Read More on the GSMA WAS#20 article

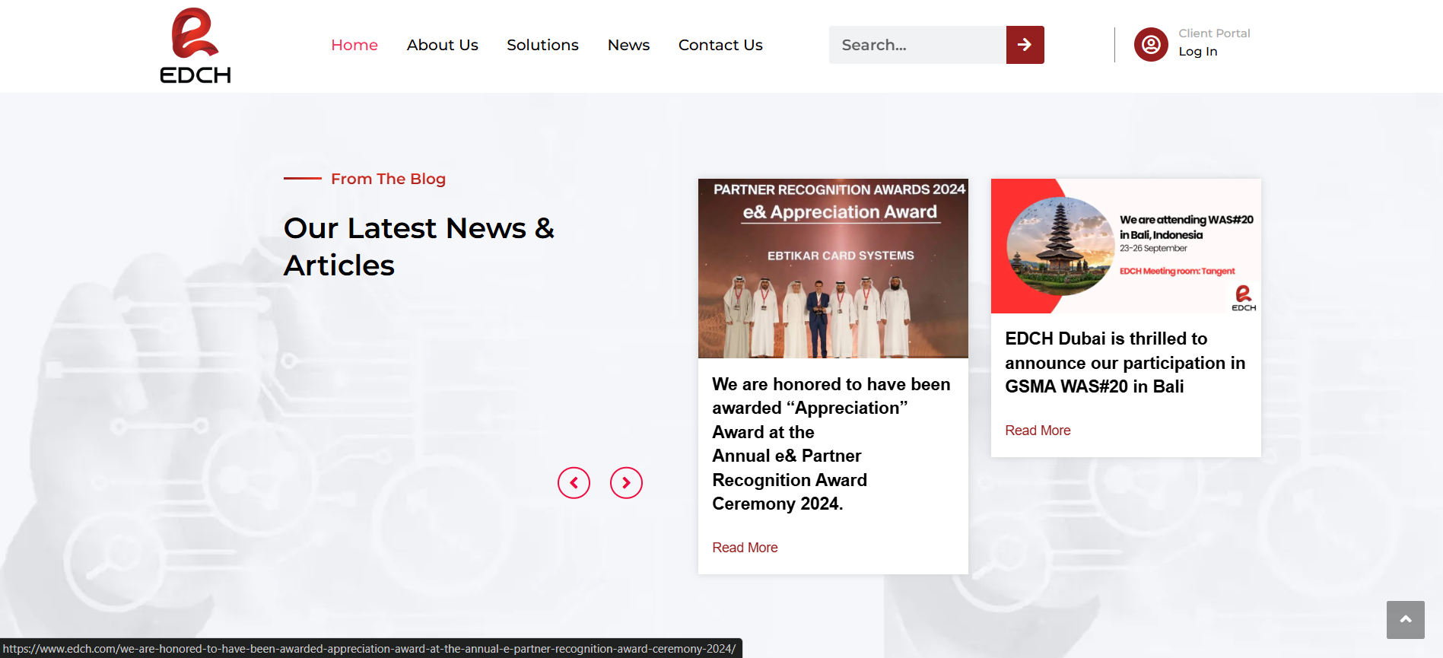(x=1038, y=431)
